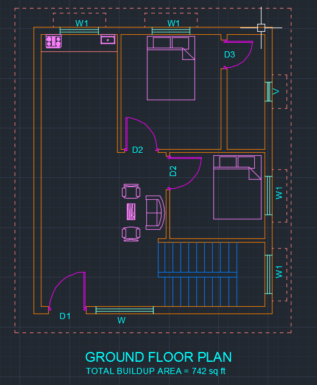Screen dimensions: 317x385
Task: Click the V ventilator label
Action: click(x=276, y=92)
